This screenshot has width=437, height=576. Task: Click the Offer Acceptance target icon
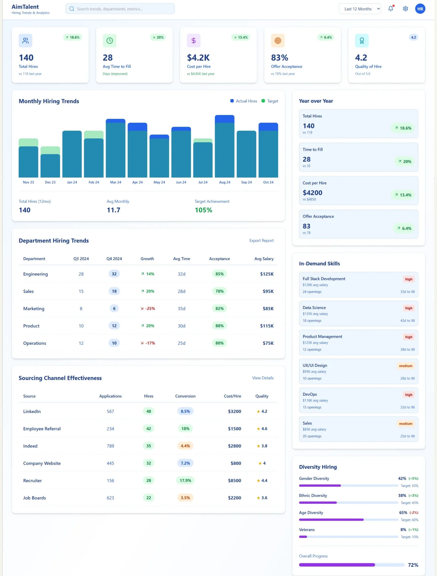tap(278, 41)
